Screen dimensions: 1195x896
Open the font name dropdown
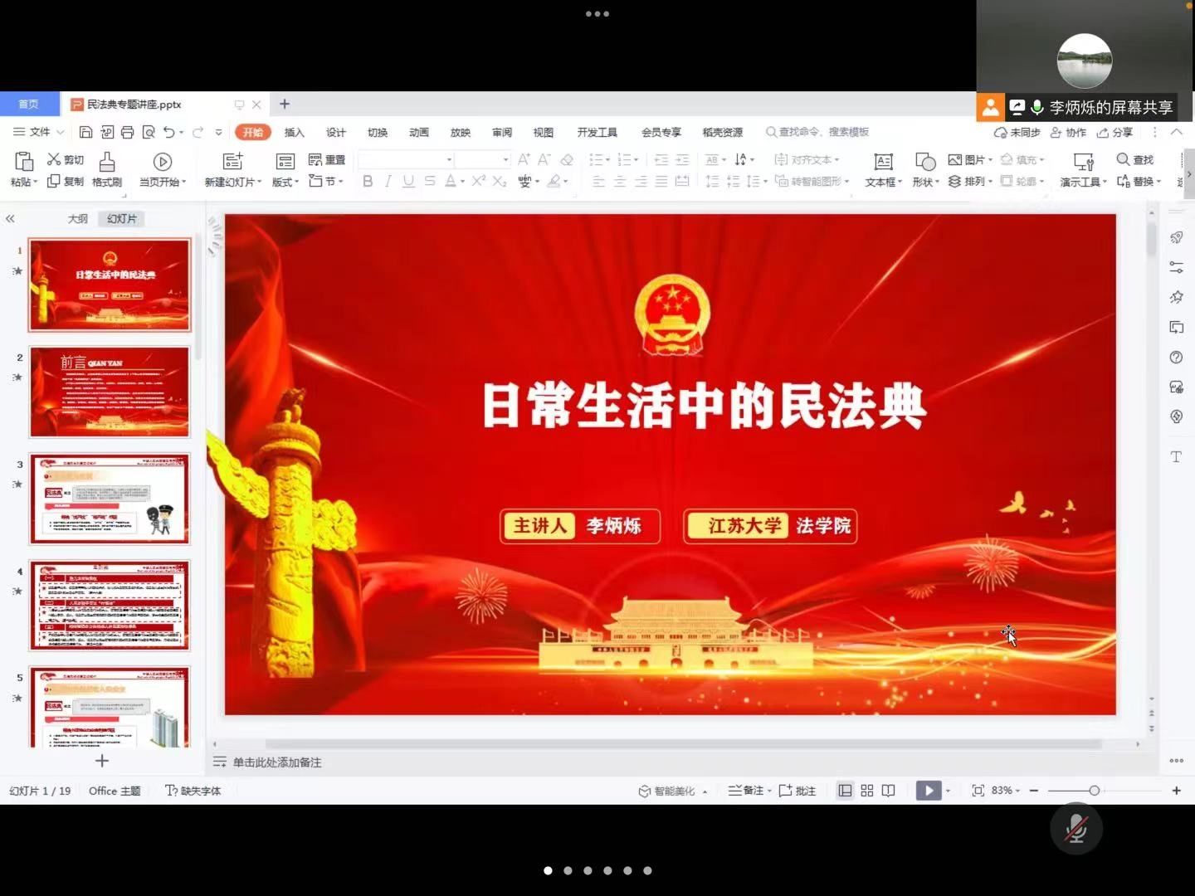click(449, 159)
